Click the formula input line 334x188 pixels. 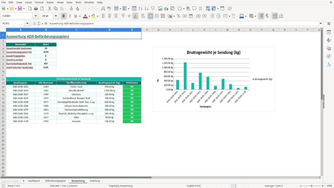coord(183,23)
